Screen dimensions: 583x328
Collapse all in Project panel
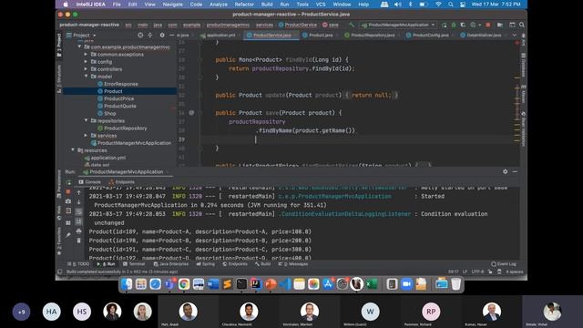150,35
